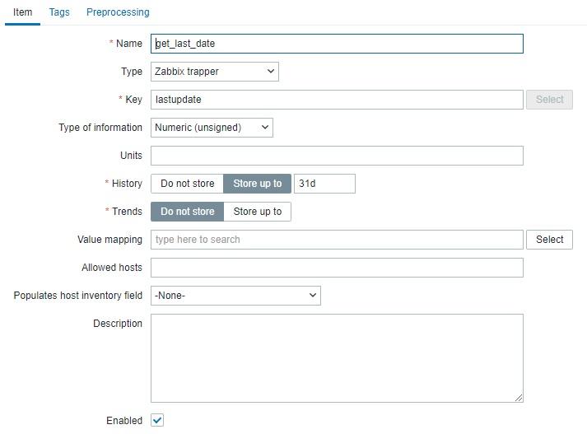587x434 pixels.
Task: Click the Value mapping search field
Action: point(337,240)
